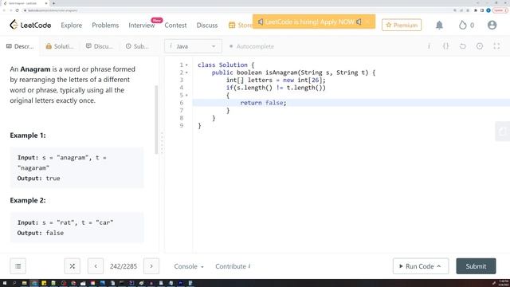Viewport: 510px width, 287px height.
Task: Open the Interview menu
Action: coord(142,25)
